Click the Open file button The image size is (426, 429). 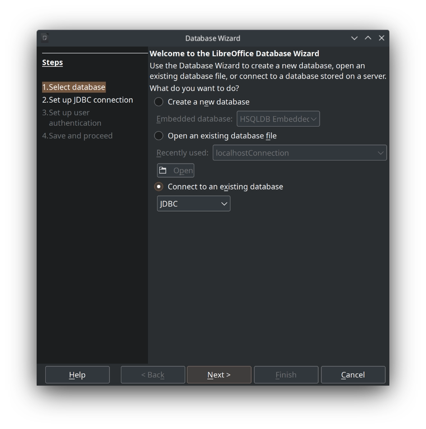pyautogui.click(x=176, y=170)
